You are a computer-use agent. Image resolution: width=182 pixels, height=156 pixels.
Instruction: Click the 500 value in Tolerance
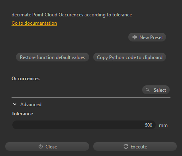[x=149, y=125]
